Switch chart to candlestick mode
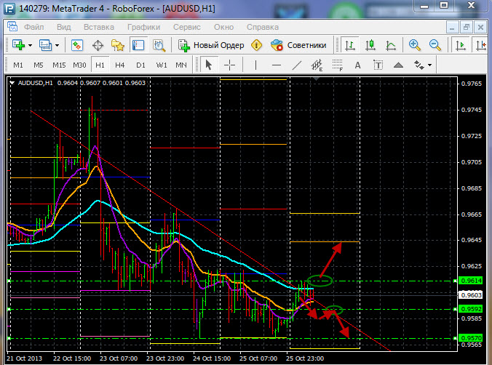This screenshot has width=492, height=365. coord(370,45)
